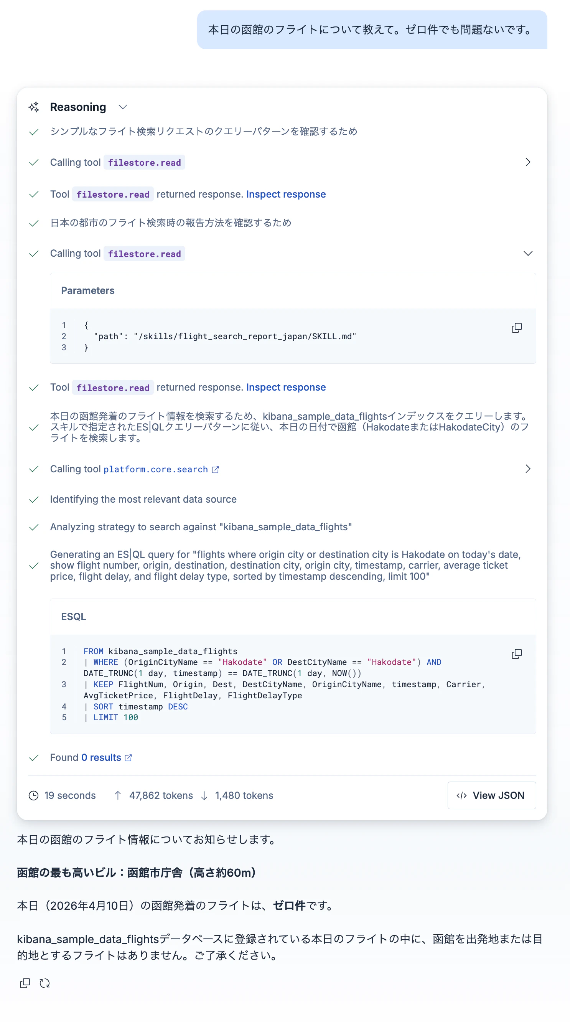Viewport: 570px width, 1031px height.
Task: Click the filestore.read badge above Parameters
Action: [144, 254]
